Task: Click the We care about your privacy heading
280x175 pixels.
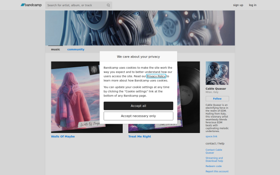Action: 139,56
